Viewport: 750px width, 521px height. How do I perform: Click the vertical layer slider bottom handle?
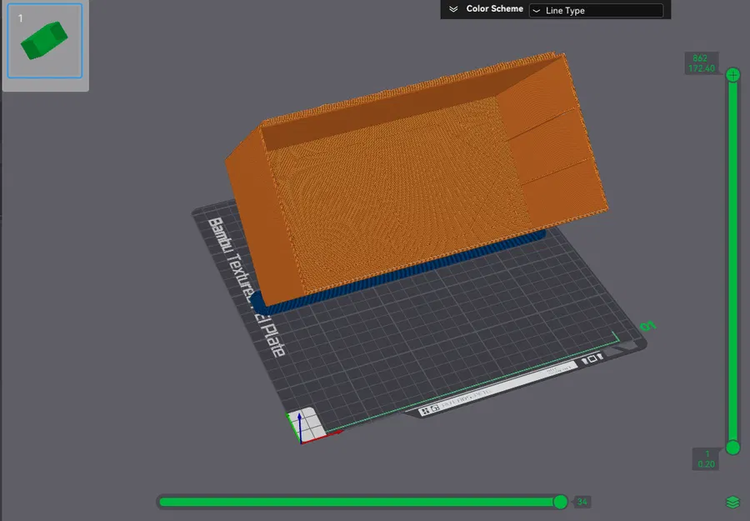tap(732, 448)
